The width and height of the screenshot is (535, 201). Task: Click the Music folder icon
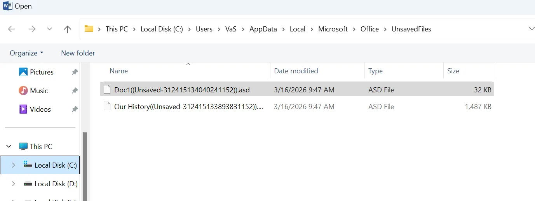(23, 90)
